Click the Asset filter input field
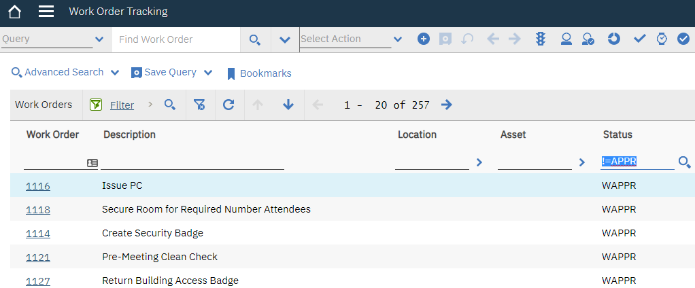The image size is (695, 288). (535, 162)
